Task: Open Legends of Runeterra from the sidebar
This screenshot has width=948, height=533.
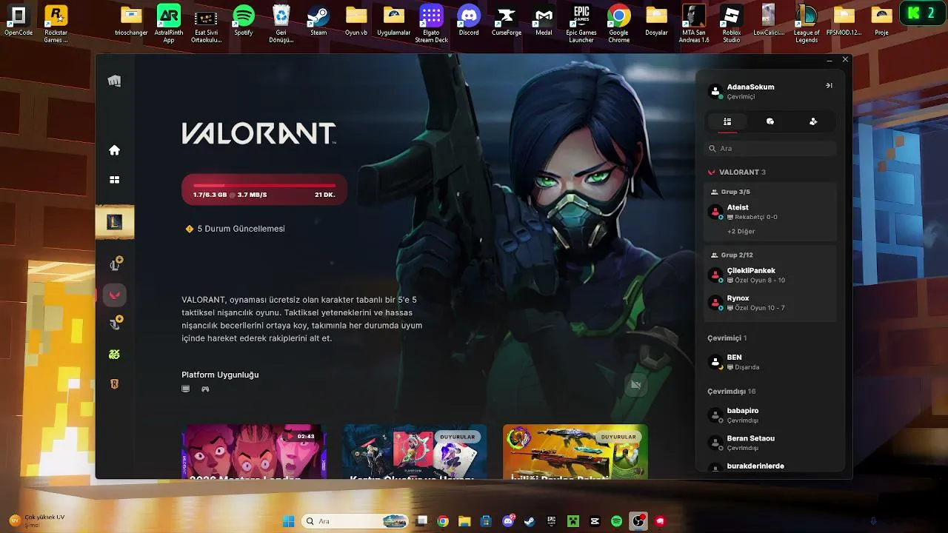Action: 114,384
